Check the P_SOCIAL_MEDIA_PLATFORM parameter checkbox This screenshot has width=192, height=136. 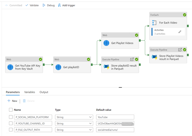coord(11,117)
